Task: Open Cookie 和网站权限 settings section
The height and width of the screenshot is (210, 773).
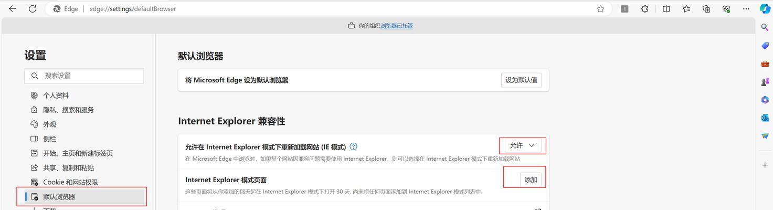Action: [x=70, y=182]
